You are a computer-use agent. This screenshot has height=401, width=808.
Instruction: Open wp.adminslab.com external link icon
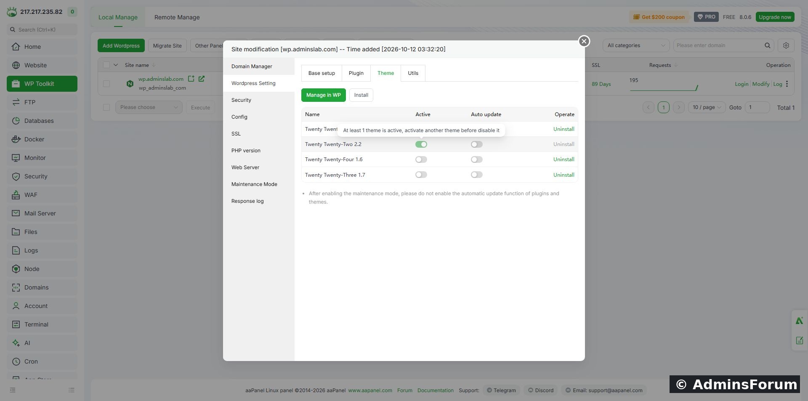pos(202,79)
